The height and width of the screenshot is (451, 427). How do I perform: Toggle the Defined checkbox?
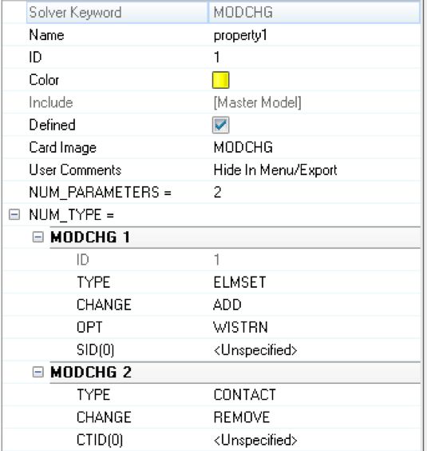point(220,125)
